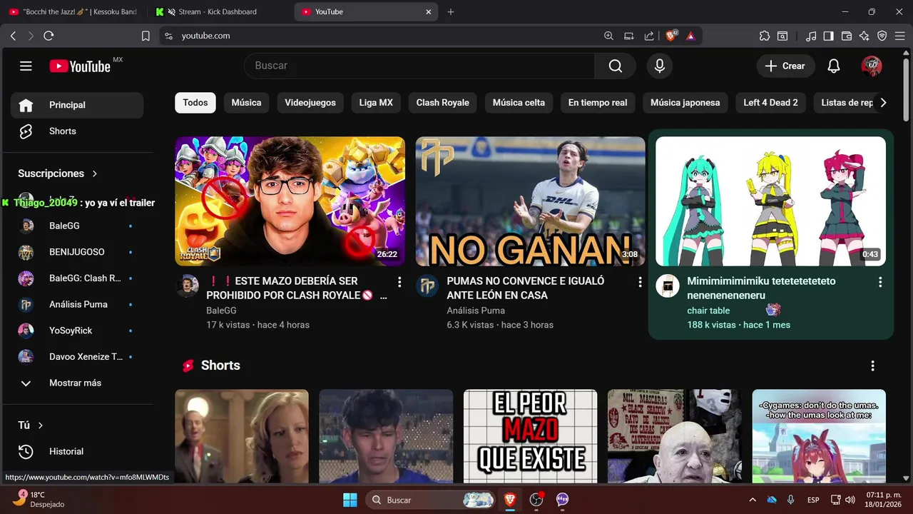
Task: Open the Brave playlist music note icon
Action: click(x=811, y=36)
